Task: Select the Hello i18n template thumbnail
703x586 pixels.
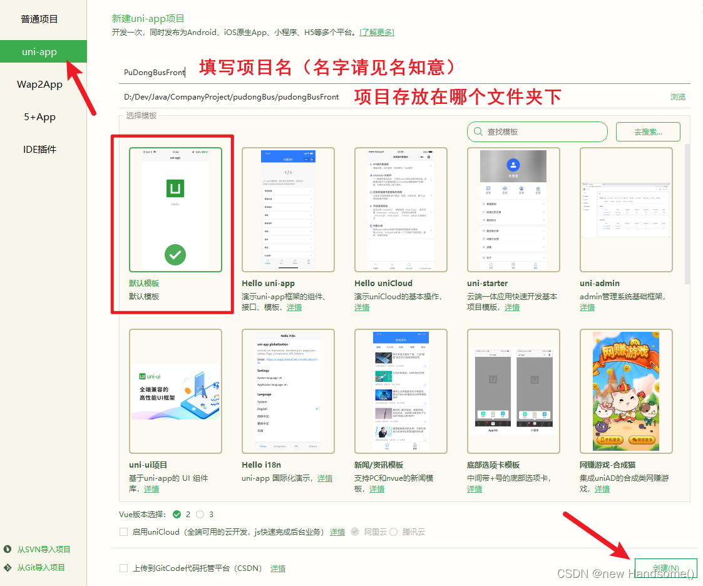Action: [x=289, y=391]
